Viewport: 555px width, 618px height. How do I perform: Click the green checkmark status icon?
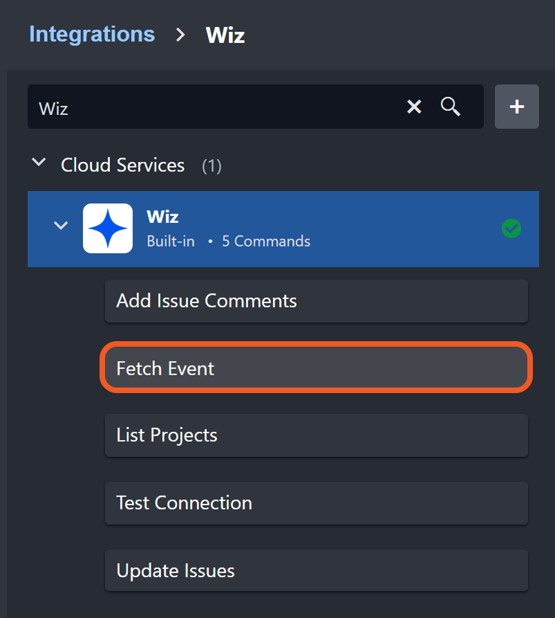click(511, 228)
